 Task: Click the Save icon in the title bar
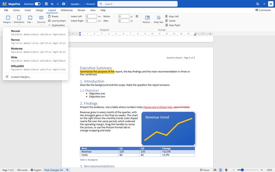(46, 4)
